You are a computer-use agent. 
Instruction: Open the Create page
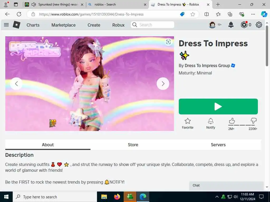94,25
